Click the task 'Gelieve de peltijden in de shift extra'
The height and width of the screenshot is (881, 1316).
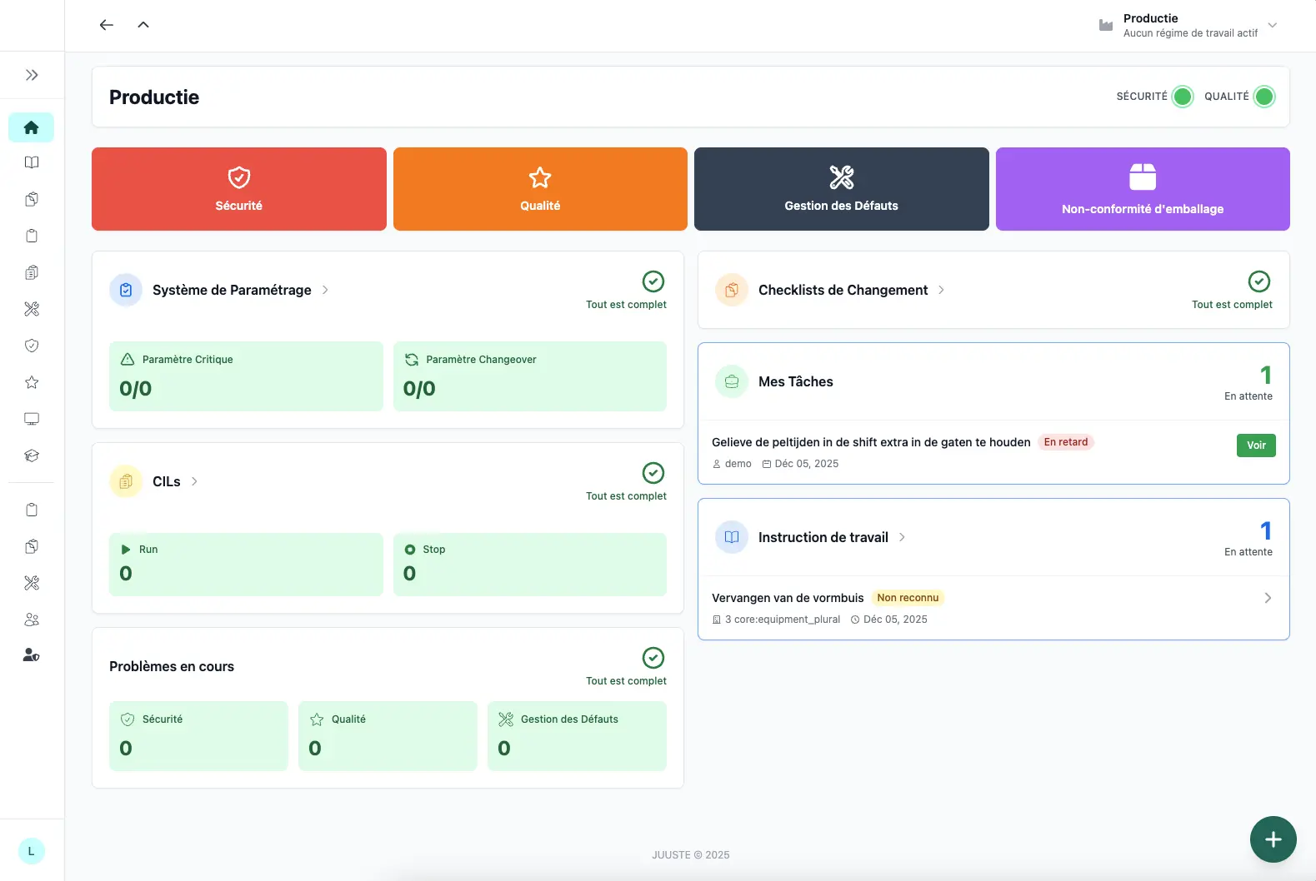[x=871, y=442]
